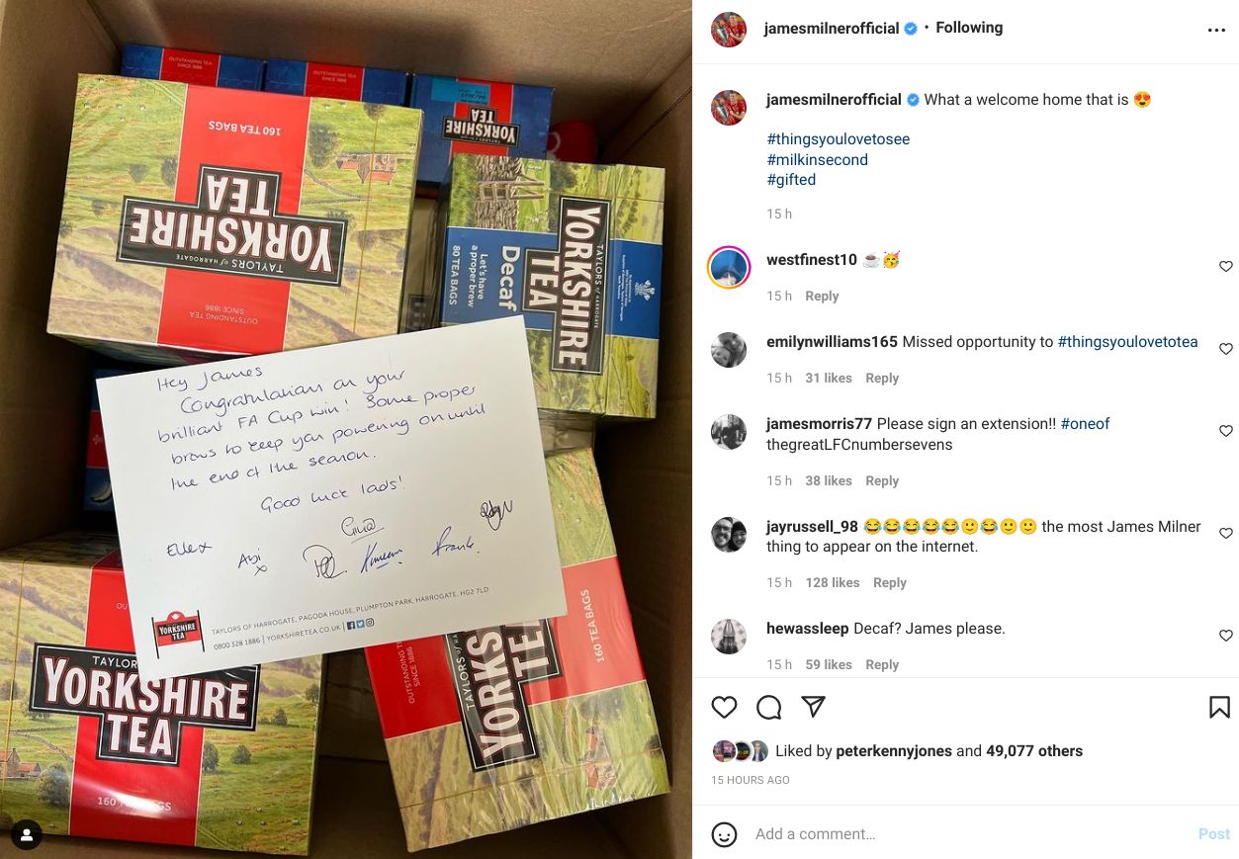The height and width of the screenshot is (859, 1239).
Task: Like jayrussell_98's comment heart
Action: [x=1226, y=534]
